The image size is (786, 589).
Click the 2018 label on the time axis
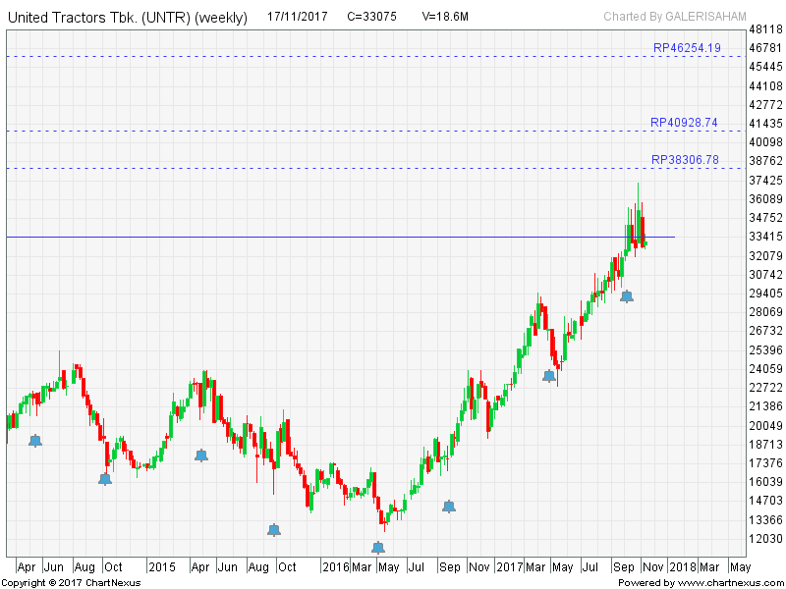pos(683,567)
